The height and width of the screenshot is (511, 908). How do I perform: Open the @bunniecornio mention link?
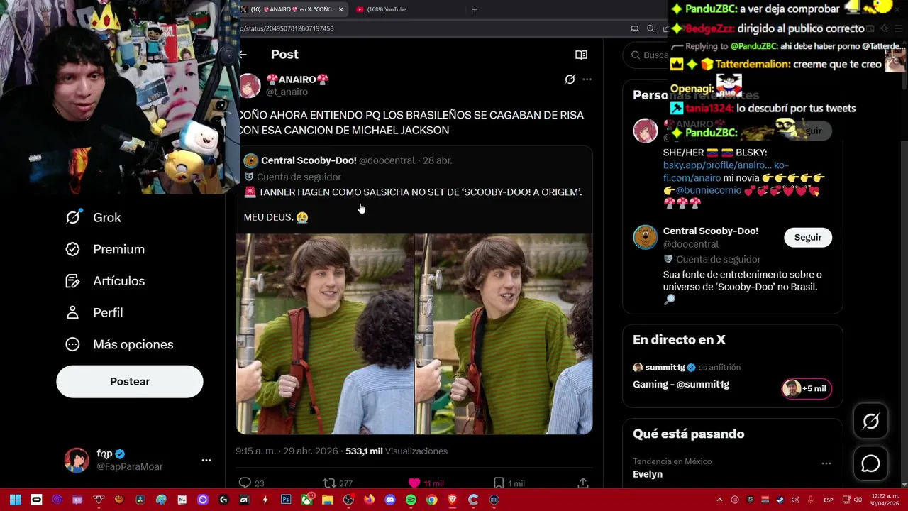[x=709, y=190]
